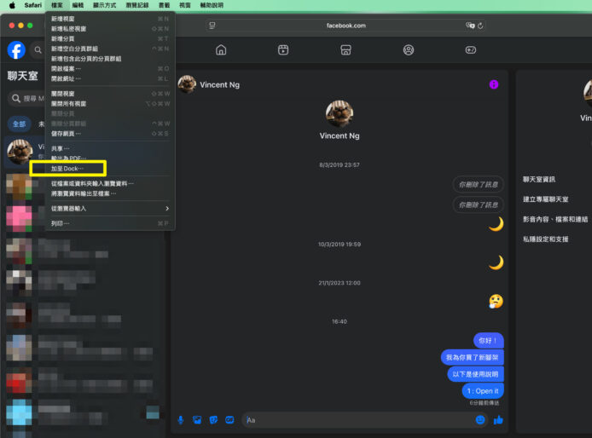Open the Apple menu

coord(12,5)
